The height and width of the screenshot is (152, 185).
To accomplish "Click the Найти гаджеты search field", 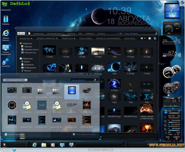I will [x=82, y=80].
